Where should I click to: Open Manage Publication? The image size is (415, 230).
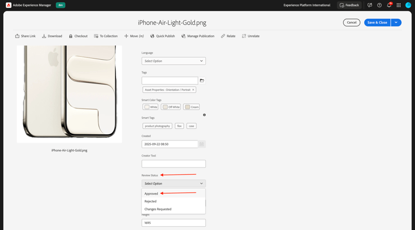click(198, 36)
